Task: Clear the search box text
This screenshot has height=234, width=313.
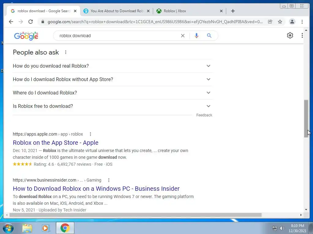Action: point(183,36)
